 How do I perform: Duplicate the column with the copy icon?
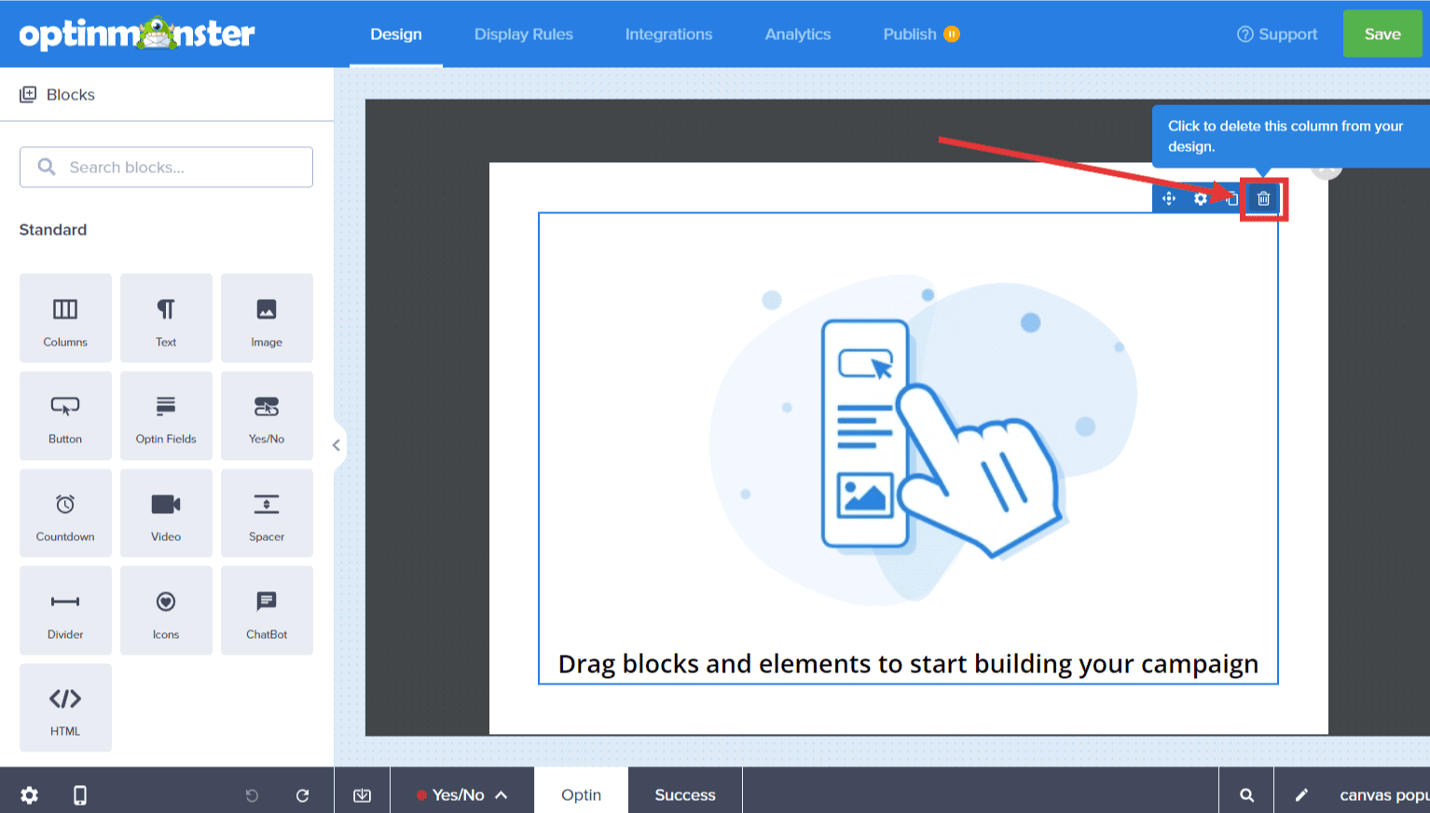[1231, 198]
